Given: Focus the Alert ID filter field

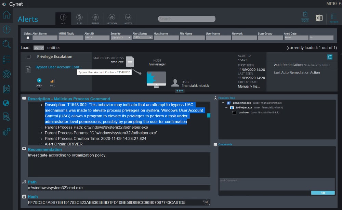Looking at the screenshot, I should [x=97, y=38].
